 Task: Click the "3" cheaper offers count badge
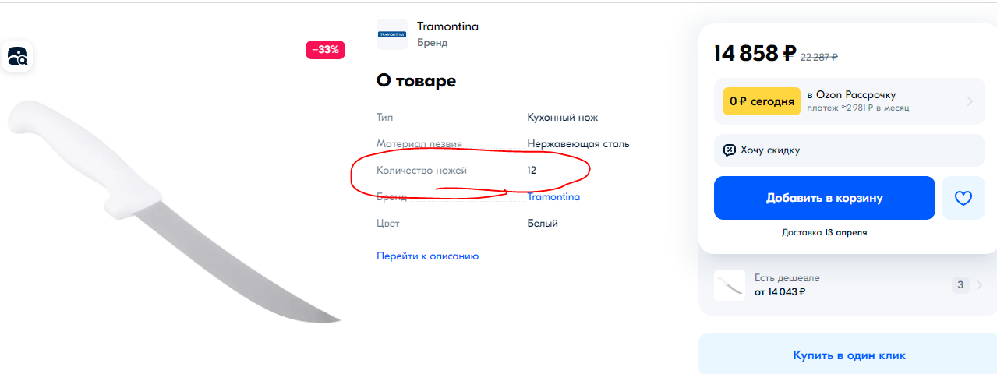961,285
